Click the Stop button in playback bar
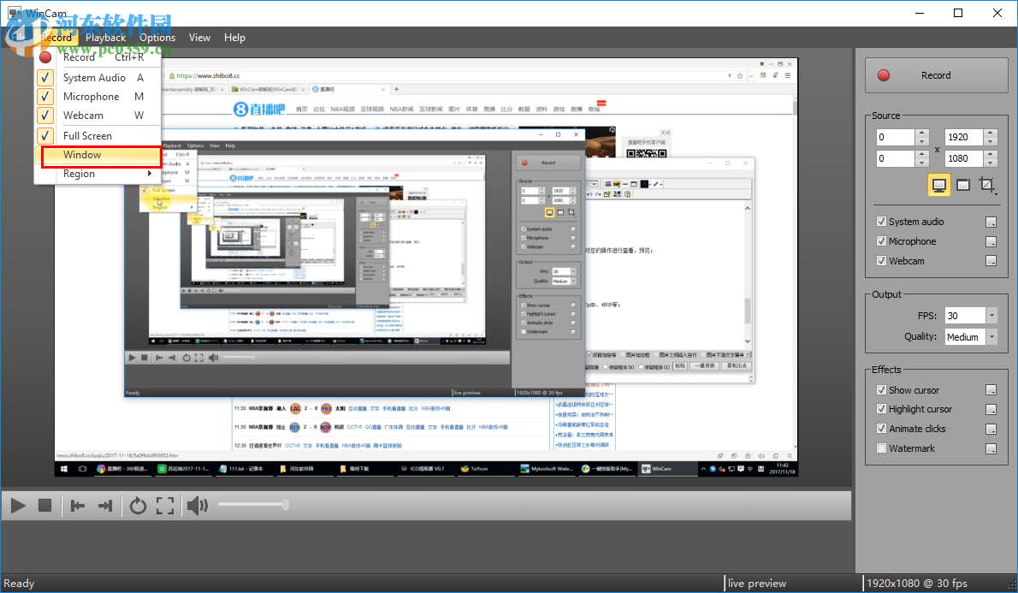Screen dimensions: 1018x593 pyautogui.click(x=44, y=506)
